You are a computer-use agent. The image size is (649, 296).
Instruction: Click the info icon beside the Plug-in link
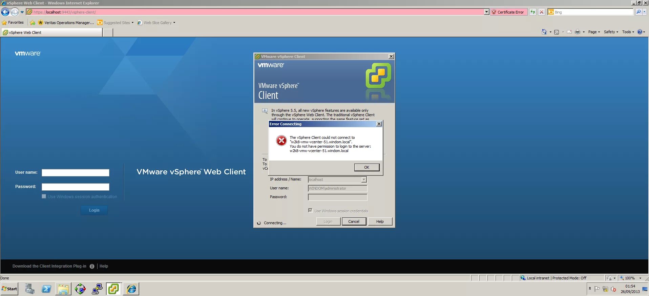pyautogui.click(x=92, y=267)
